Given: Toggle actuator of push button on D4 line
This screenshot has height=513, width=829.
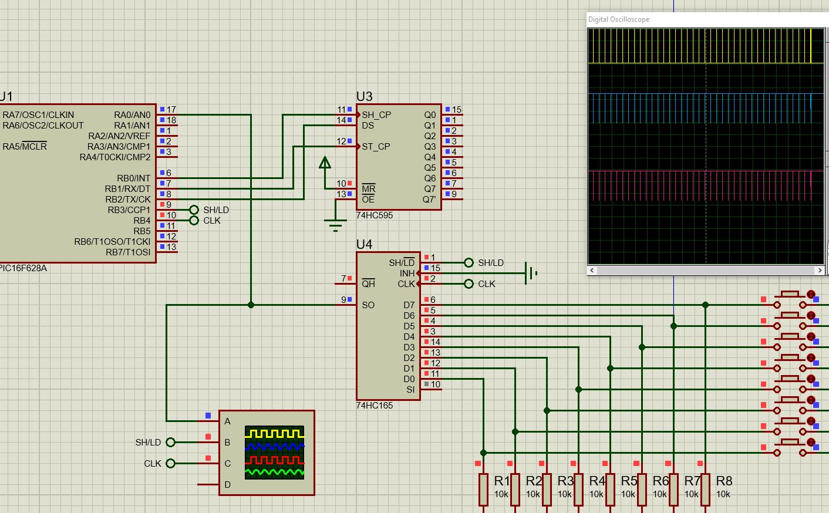Looking at the screenshot, I should pyautogui.click(x=811, y=357).
